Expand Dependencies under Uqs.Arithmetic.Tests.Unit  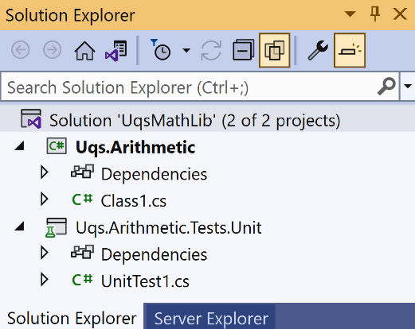(x=44, y=253)
